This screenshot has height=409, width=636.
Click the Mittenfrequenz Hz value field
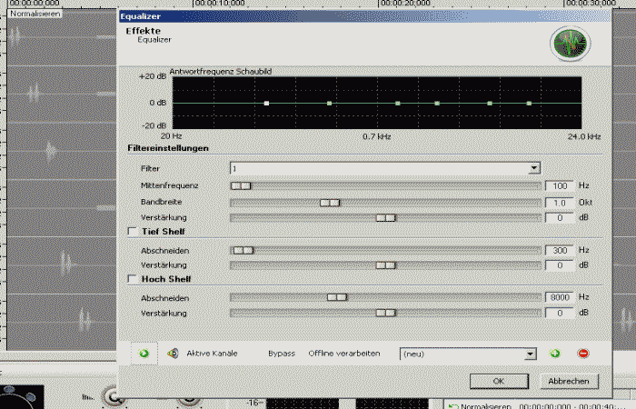(x=560, y=185)
